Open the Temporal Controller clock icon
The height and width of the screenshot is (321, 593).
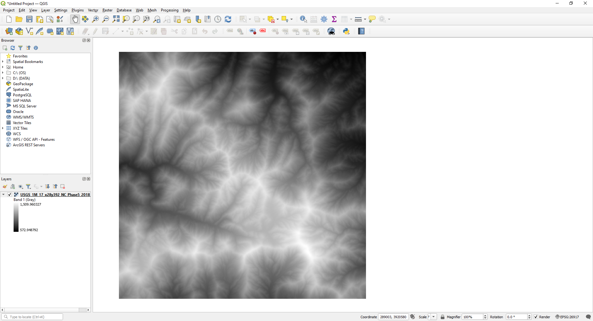tap(218, 19)
